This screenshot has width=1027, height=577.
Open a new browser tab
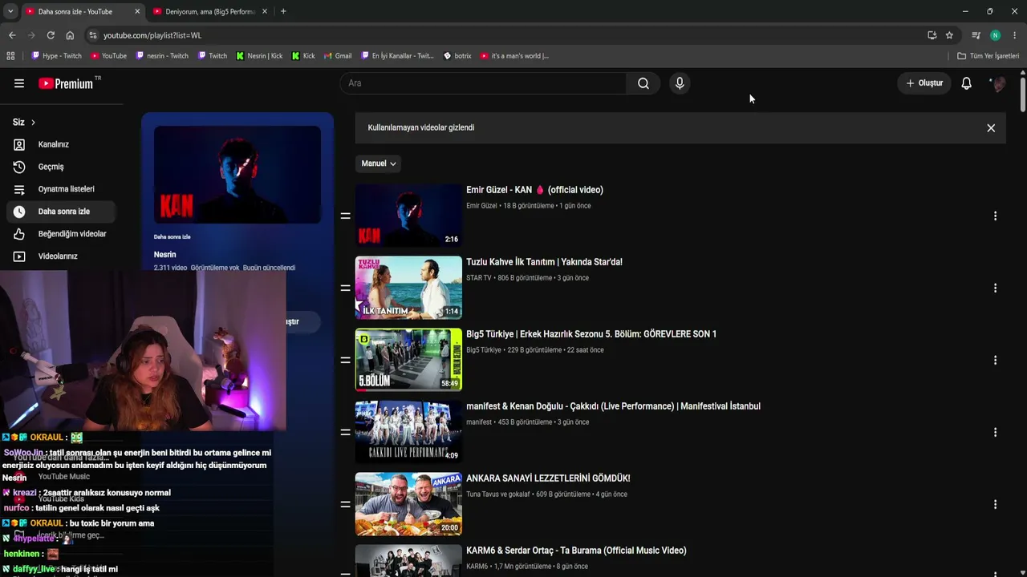click(x=283, y=11)
